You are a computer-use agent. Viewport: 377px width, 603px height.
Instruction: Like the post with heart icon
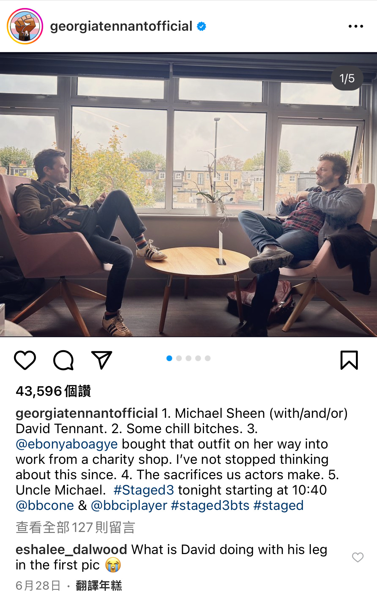tap(25, 360)
